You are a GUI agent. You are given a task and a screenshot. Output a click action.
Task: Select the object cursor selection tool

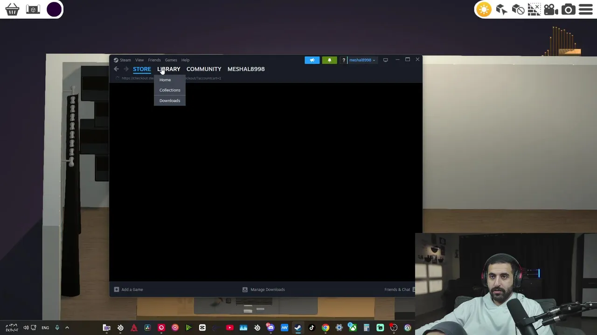(x=501, y=9)
